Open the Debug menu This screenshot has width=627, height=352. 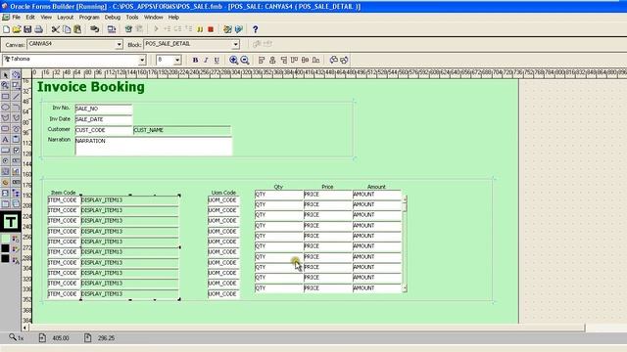[113, 18]
